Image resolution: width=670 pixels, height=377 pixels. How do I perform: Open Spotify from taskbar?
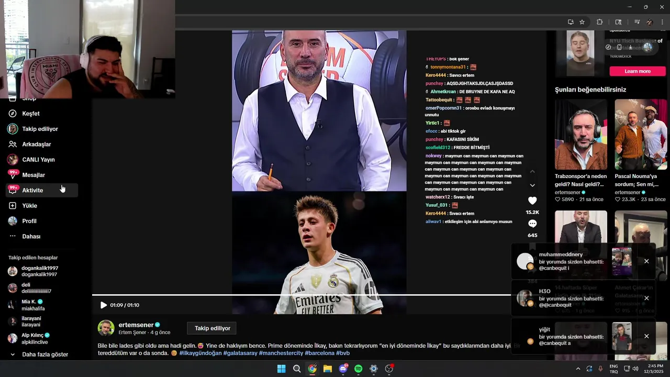coord(358,369)
